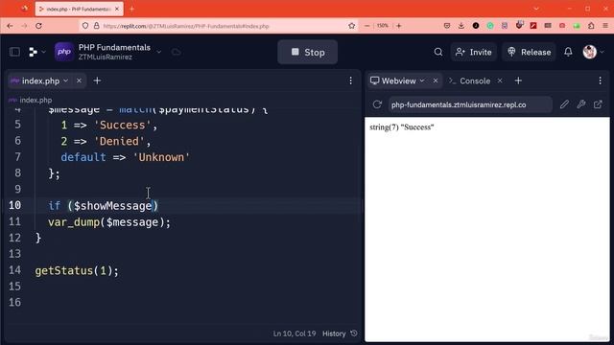The height and width of the screenshot is (345, 614).
Task: Zoom in with the plus icon
Action: tap(399, 26)
